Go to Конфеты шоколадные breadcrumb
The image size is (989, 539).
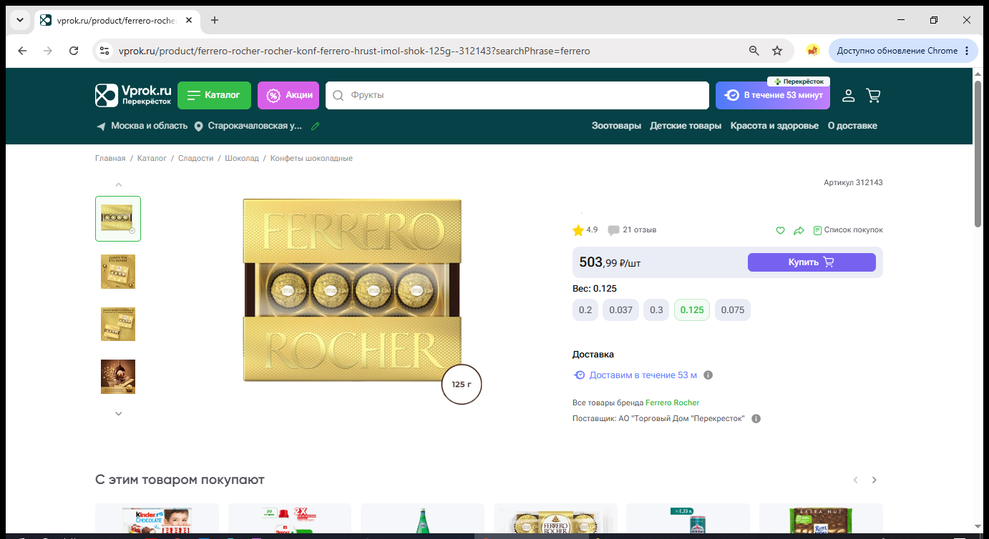tap(311, 158)
